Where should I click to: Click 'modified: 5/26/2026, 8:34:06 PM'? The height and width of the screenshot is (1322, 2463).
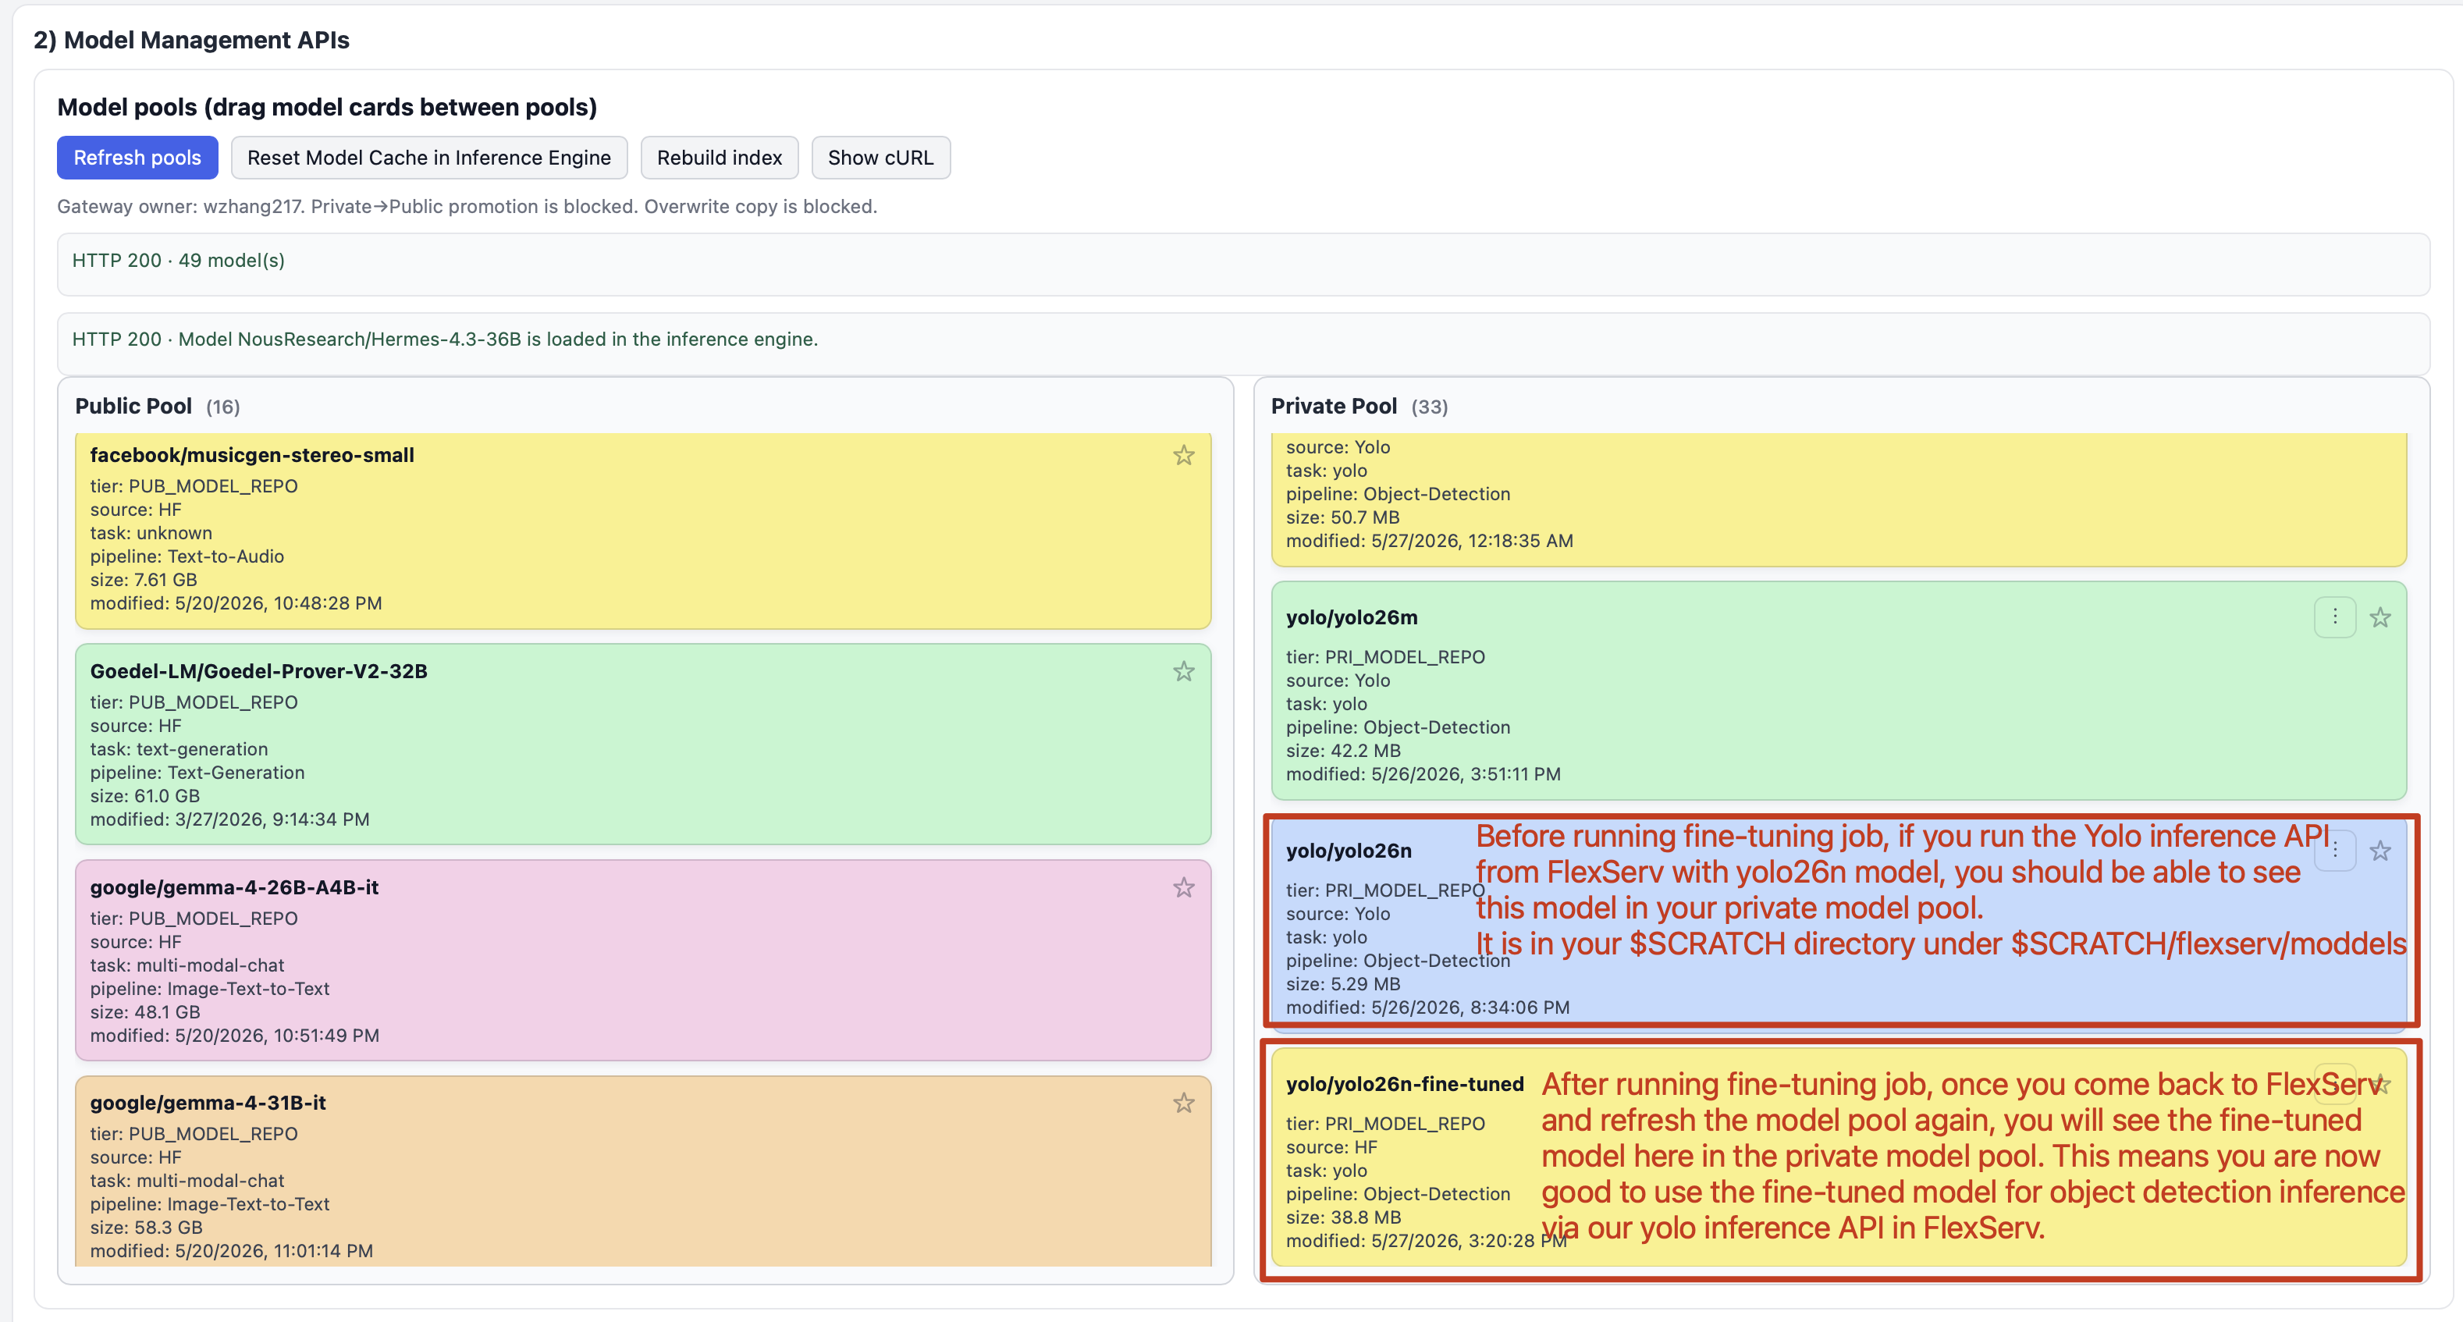click(1427, 1007)
